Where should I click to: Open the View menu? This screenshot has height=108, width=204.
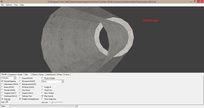click(x=16, y=5)
